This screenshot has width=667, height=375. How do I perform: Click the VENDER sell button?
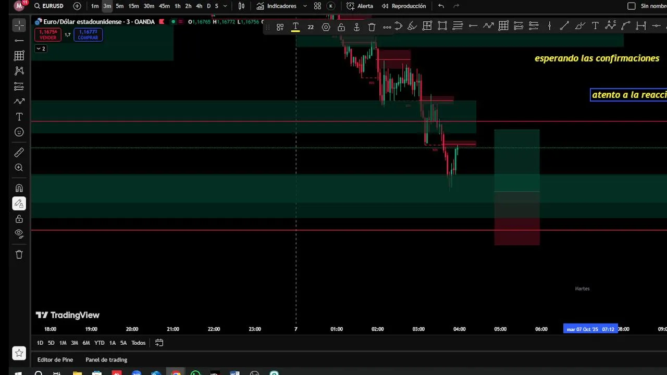click(48, 35)
